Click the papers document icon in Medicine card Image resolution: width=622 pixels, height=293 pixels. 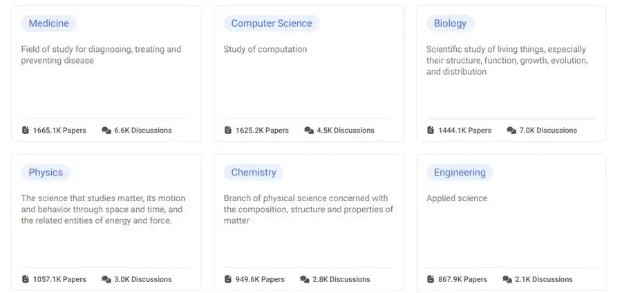pos(26,130)
